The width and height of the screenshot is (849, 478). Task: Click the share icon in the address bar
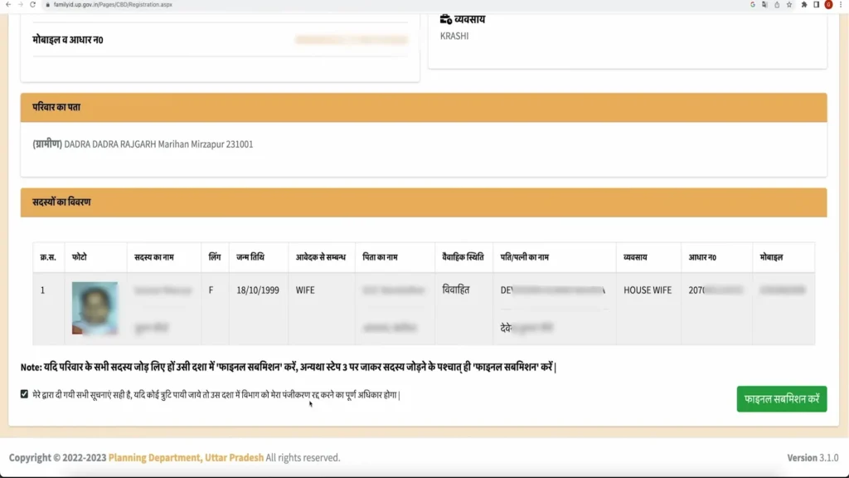(775, 4)
